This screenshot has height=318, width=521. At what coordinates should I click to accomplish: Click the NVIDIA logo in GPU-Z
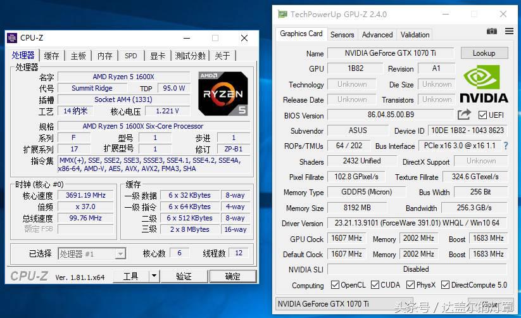484,84
